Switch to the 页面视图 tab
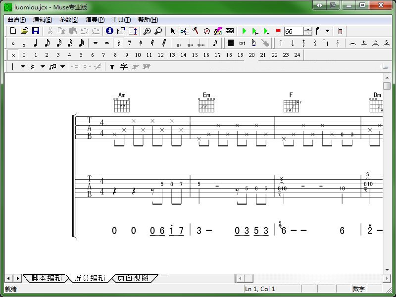This screenshot has height=297, width=396. tap(134, 278)
